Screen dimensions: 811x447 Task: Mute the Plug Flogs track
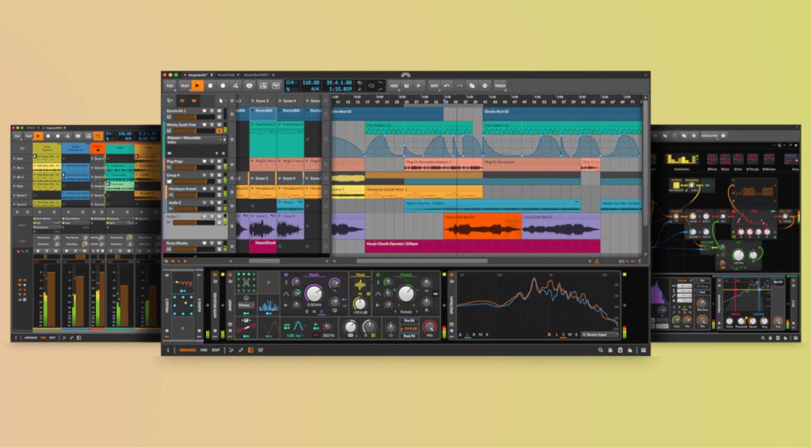tap(219, 161)
